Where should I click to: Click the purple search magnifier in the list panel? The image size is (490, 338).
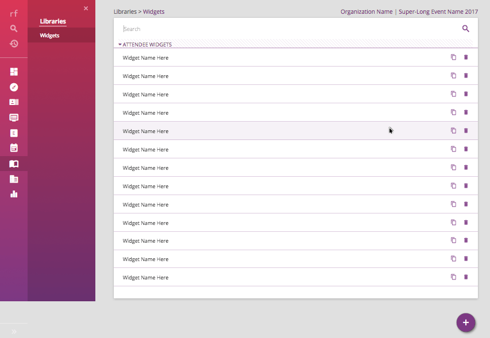point(466,29)
